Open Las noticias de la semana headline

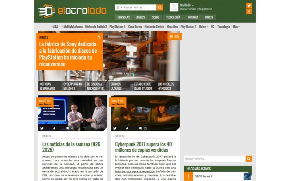(x=71, y=147)
